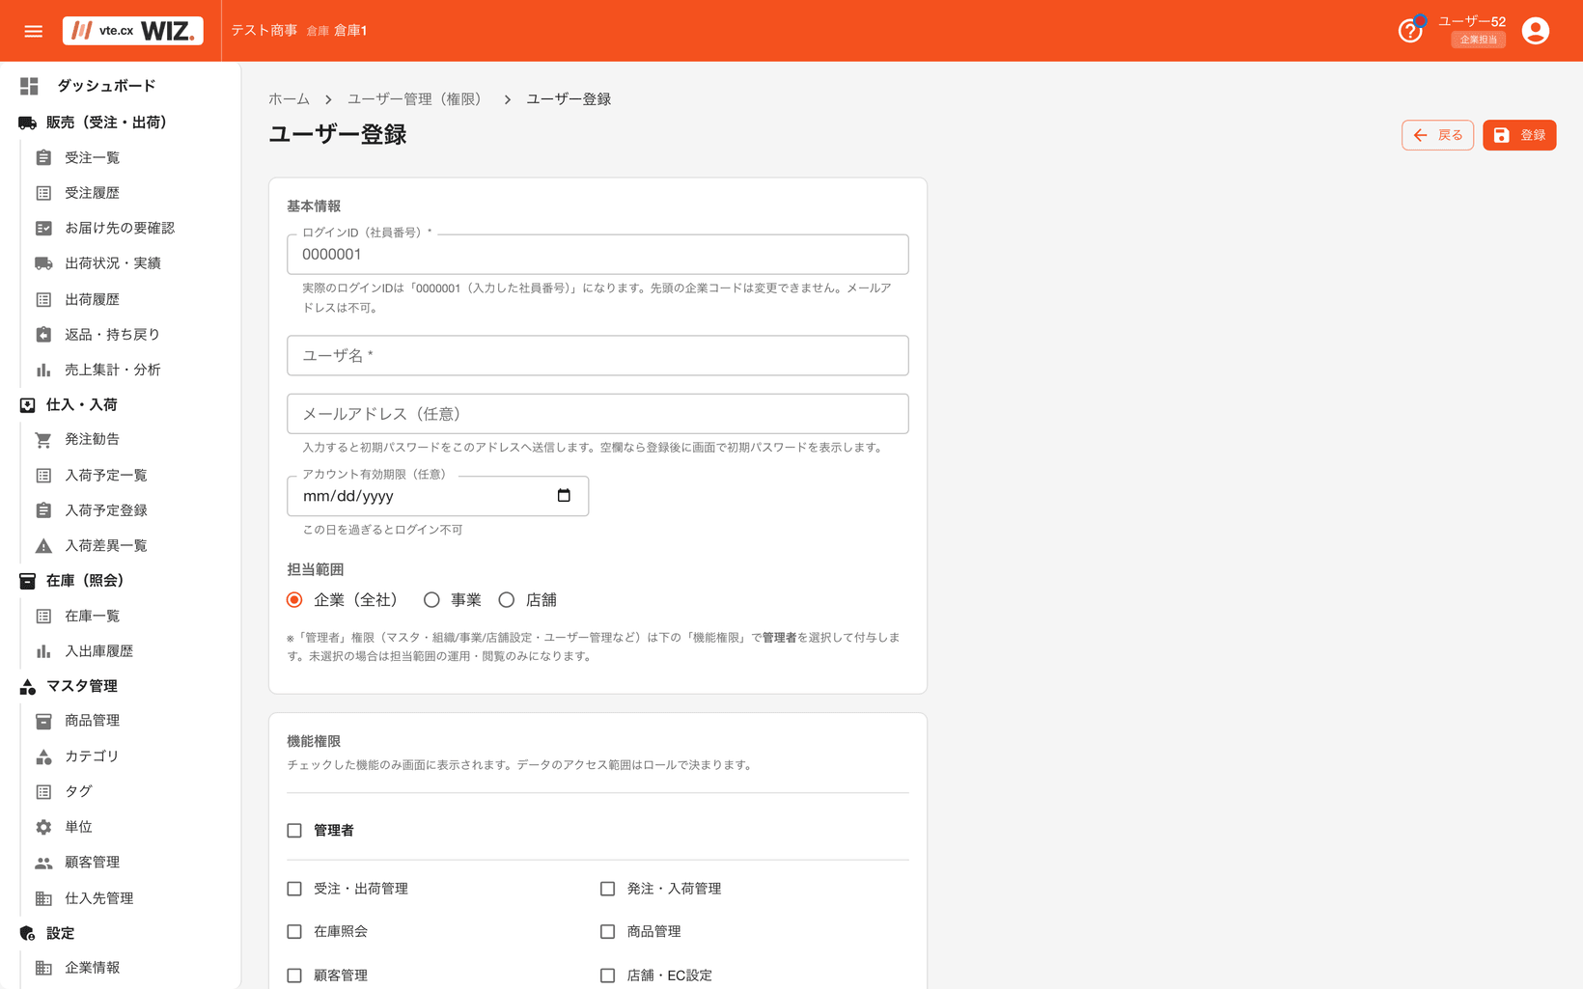1583x989 pixels.
Task: Go to 在庫一覧 in the sidebar
Action: [x=92, y=616]
